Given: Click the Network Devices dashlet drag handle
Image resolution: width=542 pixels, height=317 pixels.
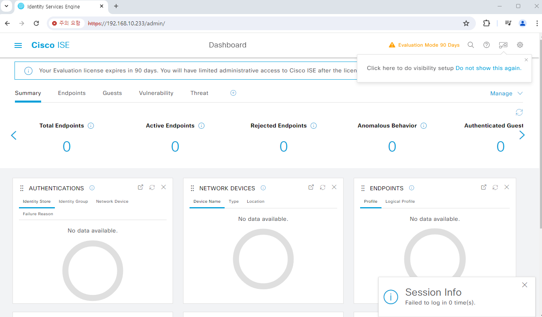Looking at the screenshot, I should tap(192, 188).
